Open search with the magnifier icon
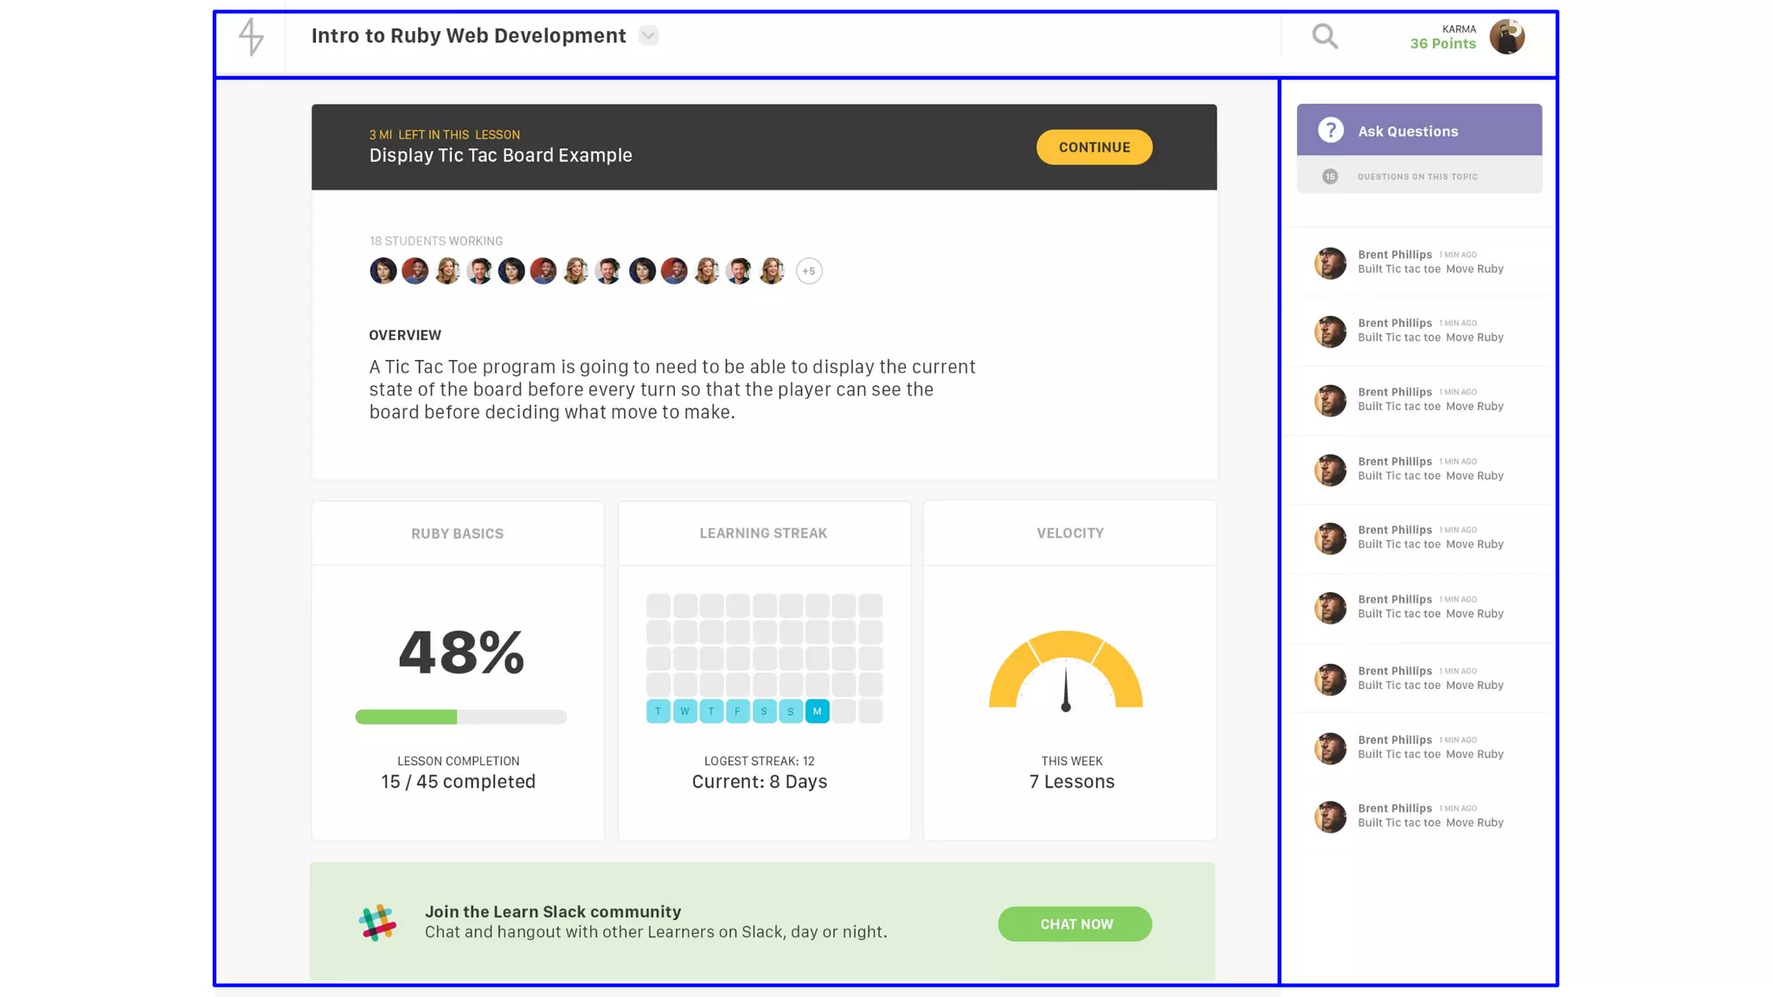Screen dimensions: 1772x997 click(x=1325, y=36)
